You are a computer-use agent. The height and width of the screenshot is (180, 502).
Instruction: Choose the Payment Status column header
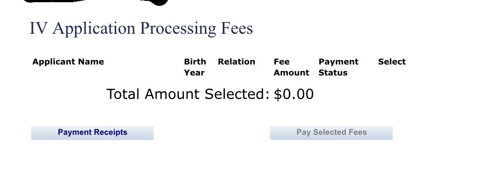click(x=338, y=67)
